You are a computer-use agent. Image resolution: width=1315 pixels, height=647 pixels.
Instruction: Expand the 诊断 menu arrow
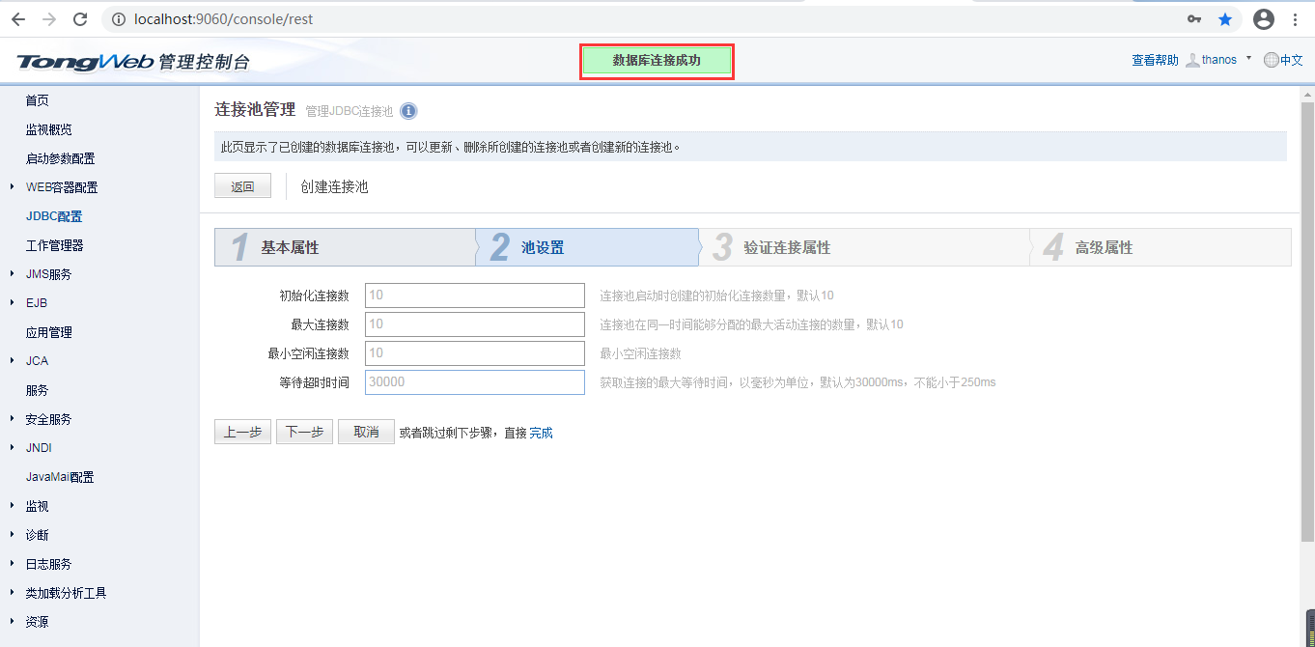(x=12, y=535)
